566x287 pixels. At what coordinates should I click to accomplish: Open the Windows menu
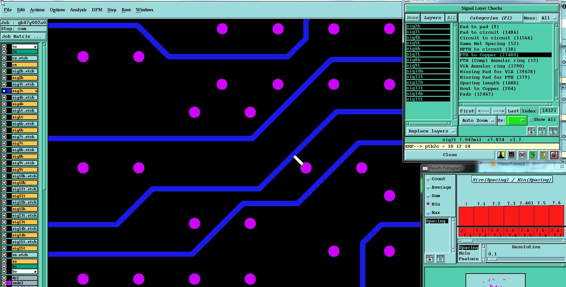(145, 10)
